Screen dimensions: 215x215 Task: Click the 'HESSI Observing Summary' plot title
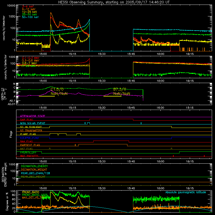pos(114,2)
